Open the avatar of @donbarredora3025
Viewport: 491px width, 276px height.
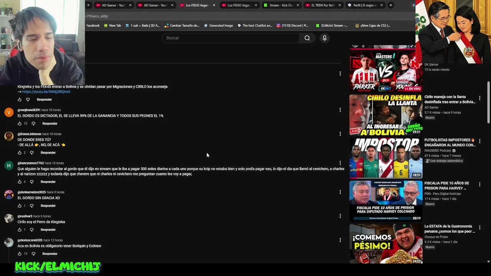9,195
